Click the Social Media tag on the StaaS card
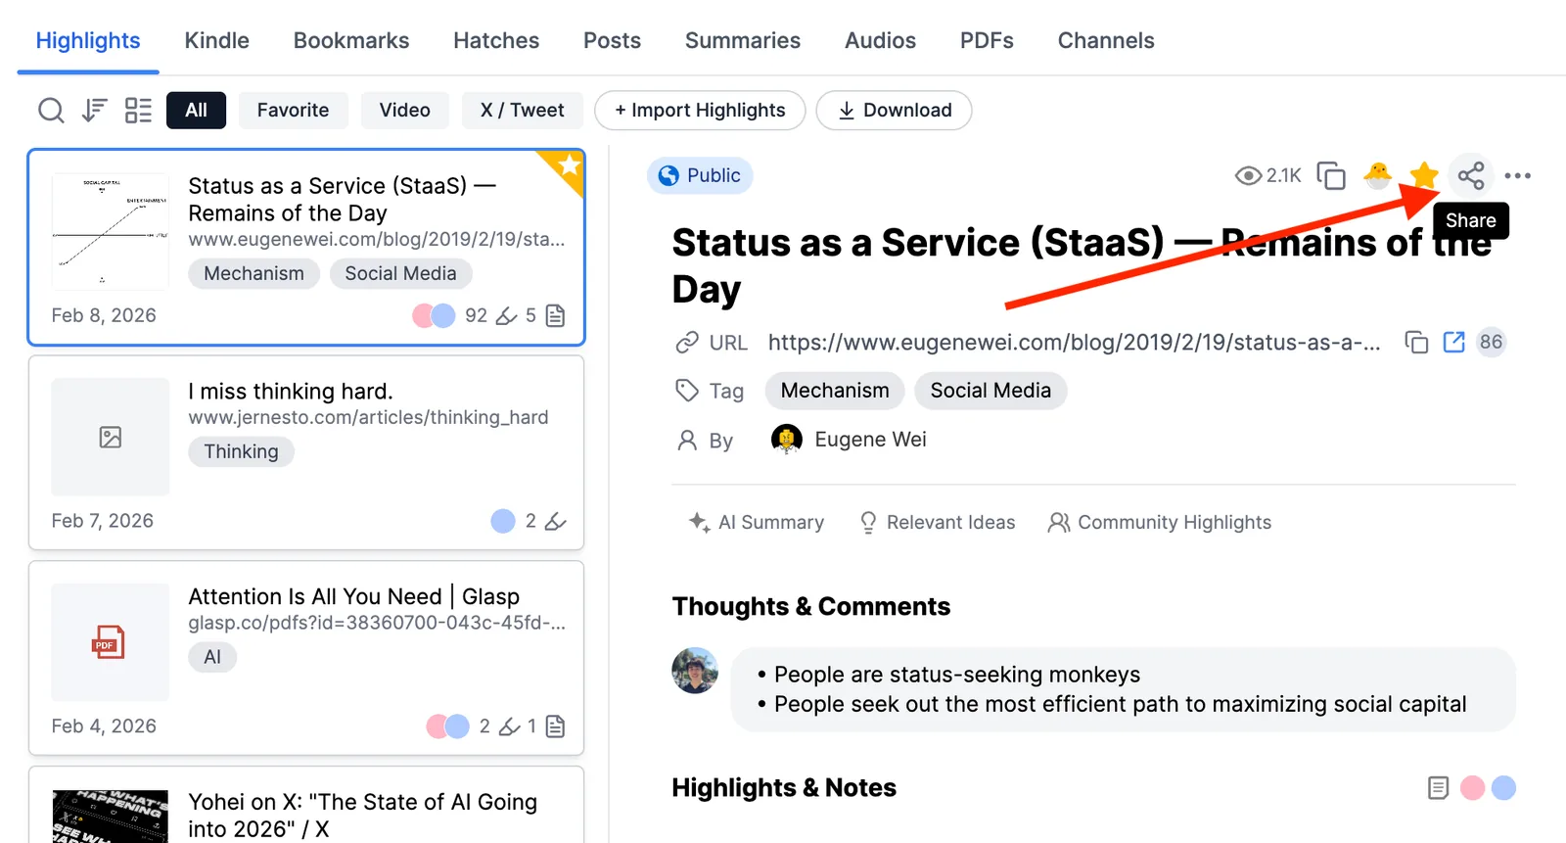 point(400,274)
